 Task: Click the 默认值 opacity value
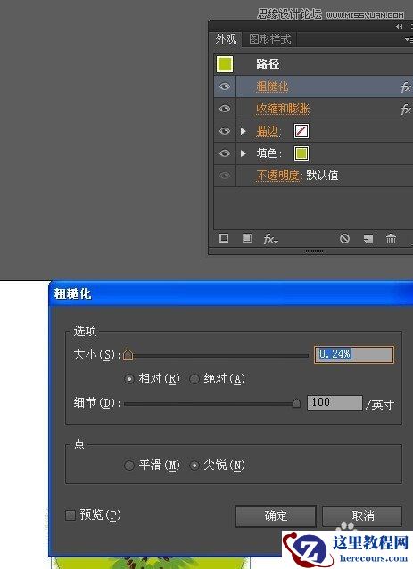pyautogui.click(x=322, y=176)
